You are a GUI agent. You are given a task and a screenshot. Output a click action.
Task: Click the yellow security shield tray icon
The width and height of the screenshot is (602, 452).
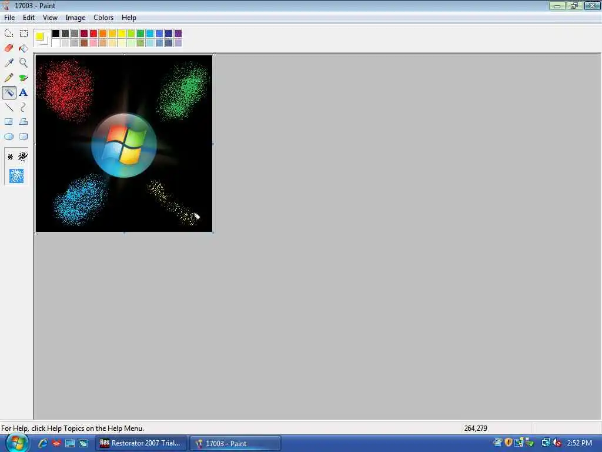point(509,443)
